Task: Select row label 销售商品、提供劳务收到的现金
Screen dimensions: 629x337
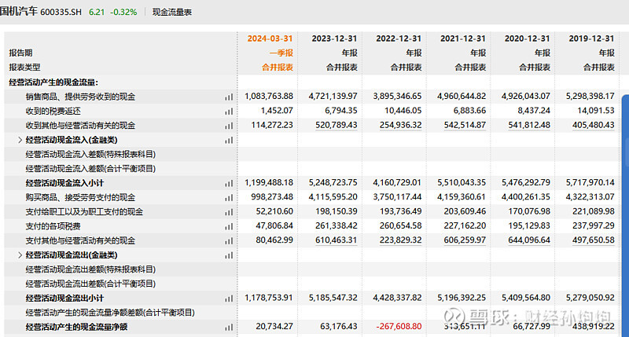Action: (x=80, y=97)
